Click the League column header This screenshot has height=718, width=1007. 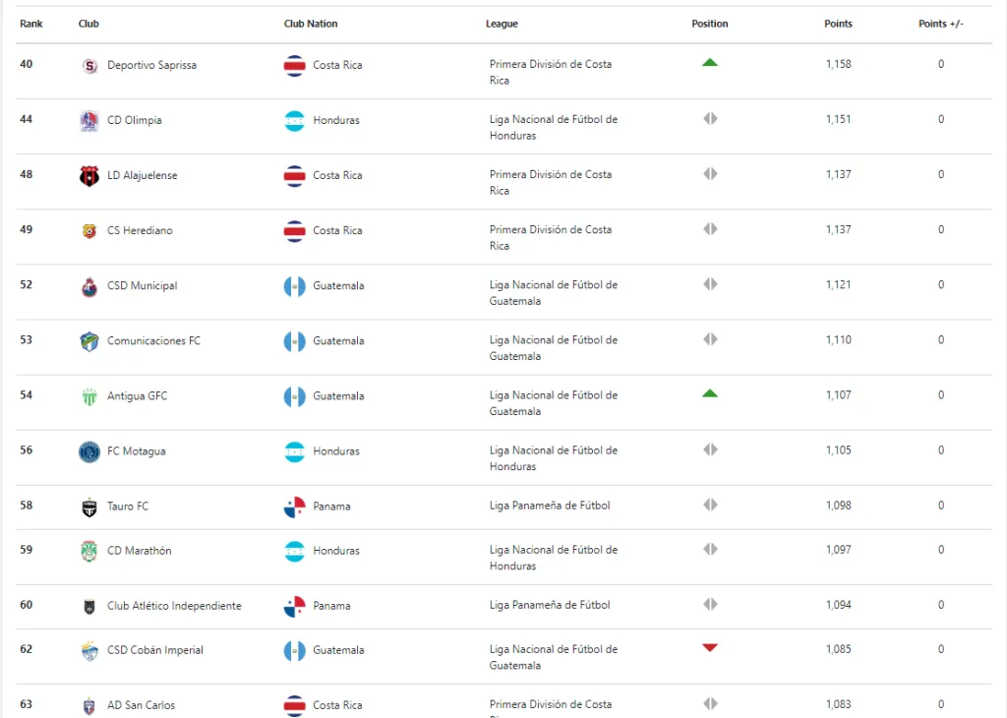tap(502, 24)
